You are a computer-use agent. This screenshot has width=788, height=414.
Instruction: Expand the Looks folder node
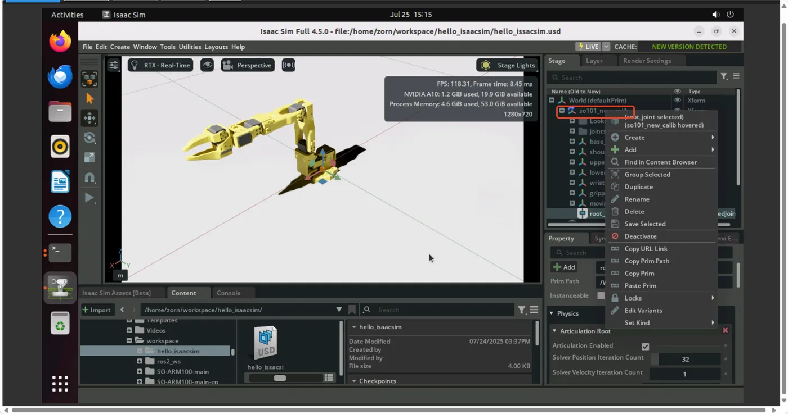(x=572, y=121)
